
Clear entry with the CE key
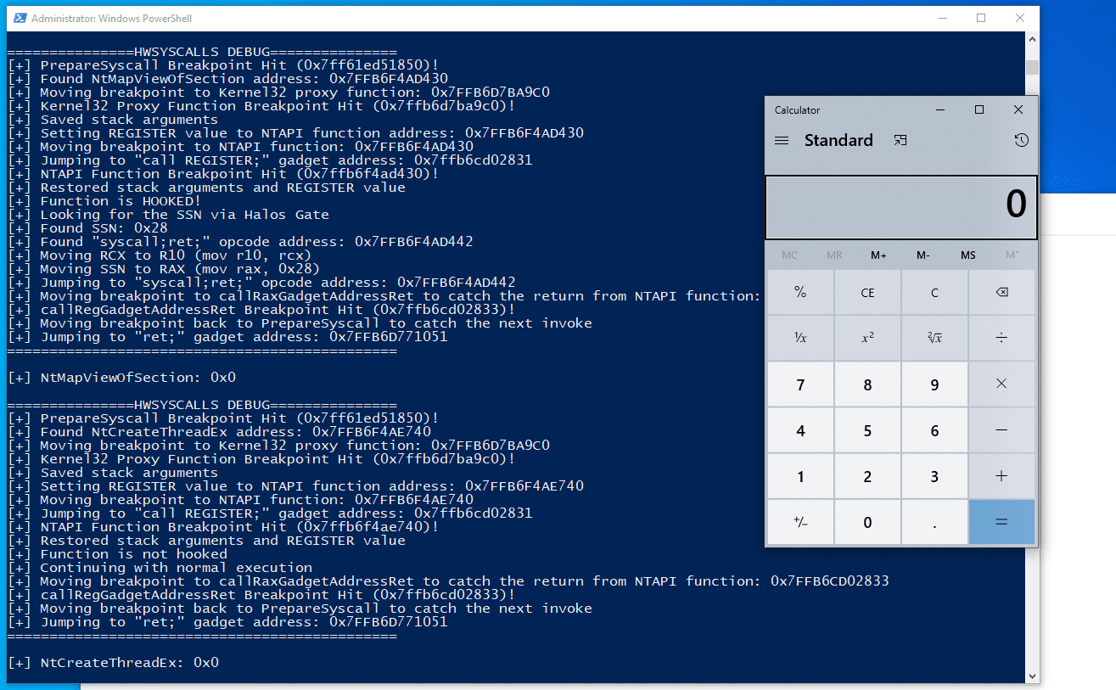pyautogui.click(x=867, y=292)
